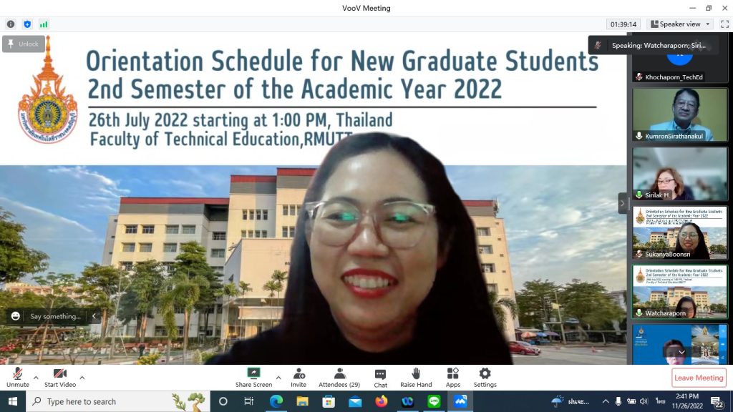Check the green network signal icon
This screenshot has width=733, height=412.
44,24
